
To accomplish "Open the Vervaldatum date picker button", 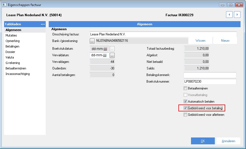I will tap(112, 55).
